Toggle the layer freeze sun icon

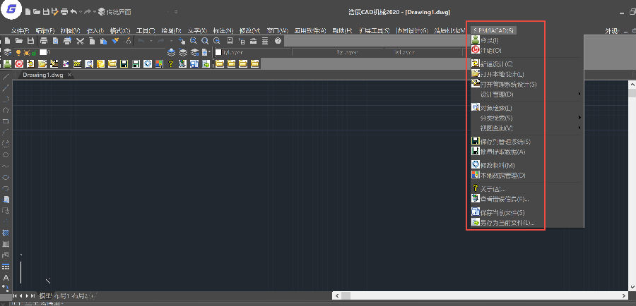point(26,52)
